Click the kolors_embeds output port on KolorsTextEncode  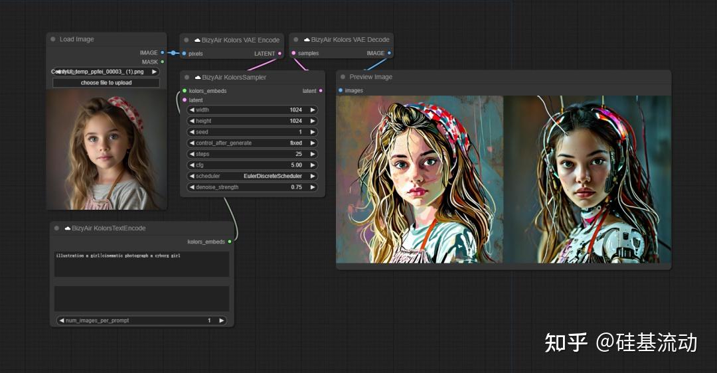[230, 242]
